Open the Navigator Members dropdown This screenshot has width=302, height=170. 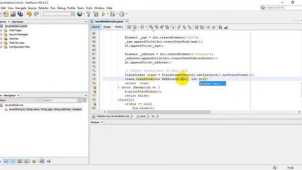tap(20, 100)
